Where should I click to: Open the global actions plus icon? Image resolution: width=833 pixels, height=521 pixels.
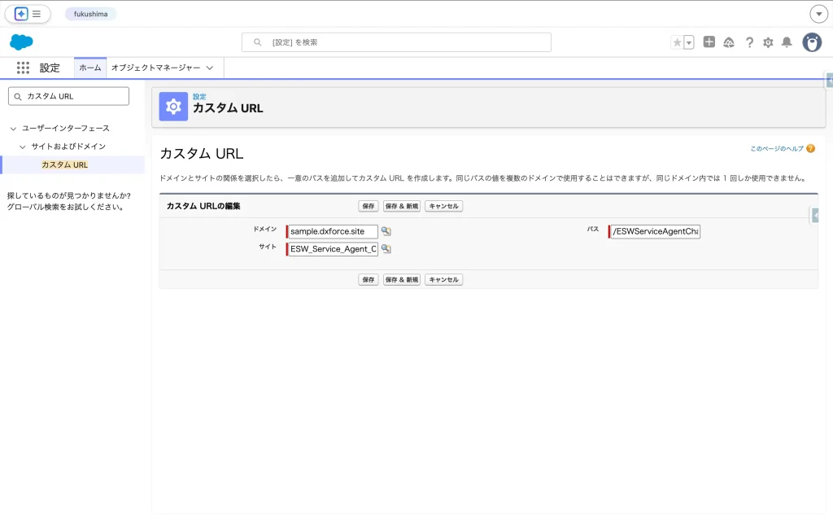coord(709,42)
